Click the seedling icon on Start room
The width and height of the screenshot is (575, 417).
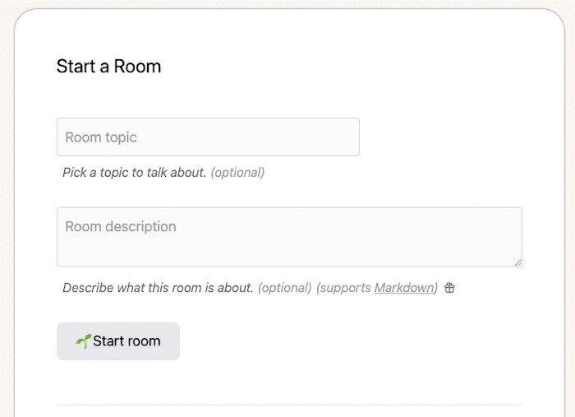83,341
